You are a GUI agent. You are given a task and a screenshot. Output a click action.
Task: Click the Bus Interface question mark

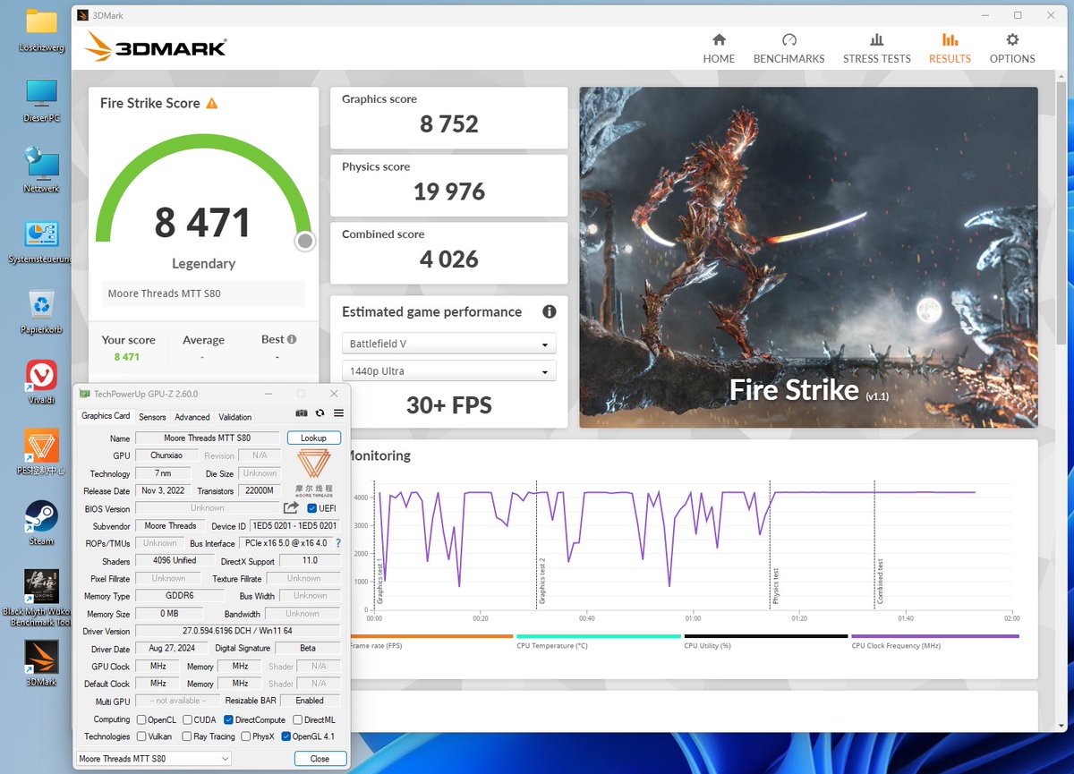click(x=337, y=543)
